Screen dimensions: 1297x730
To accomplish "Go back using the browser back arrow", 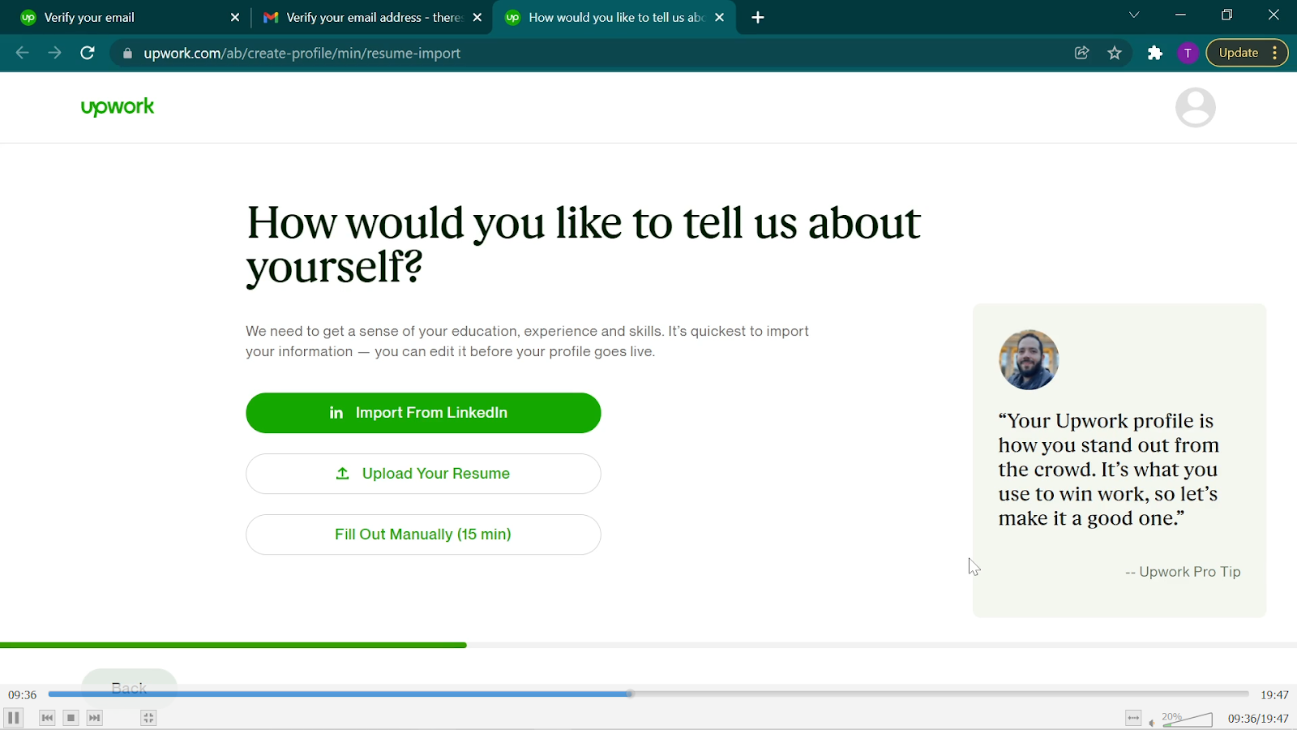I will pos(22,53).
